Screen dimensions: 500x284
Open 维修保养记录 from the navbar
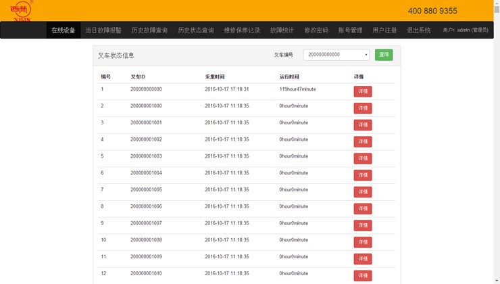point(242,30)
